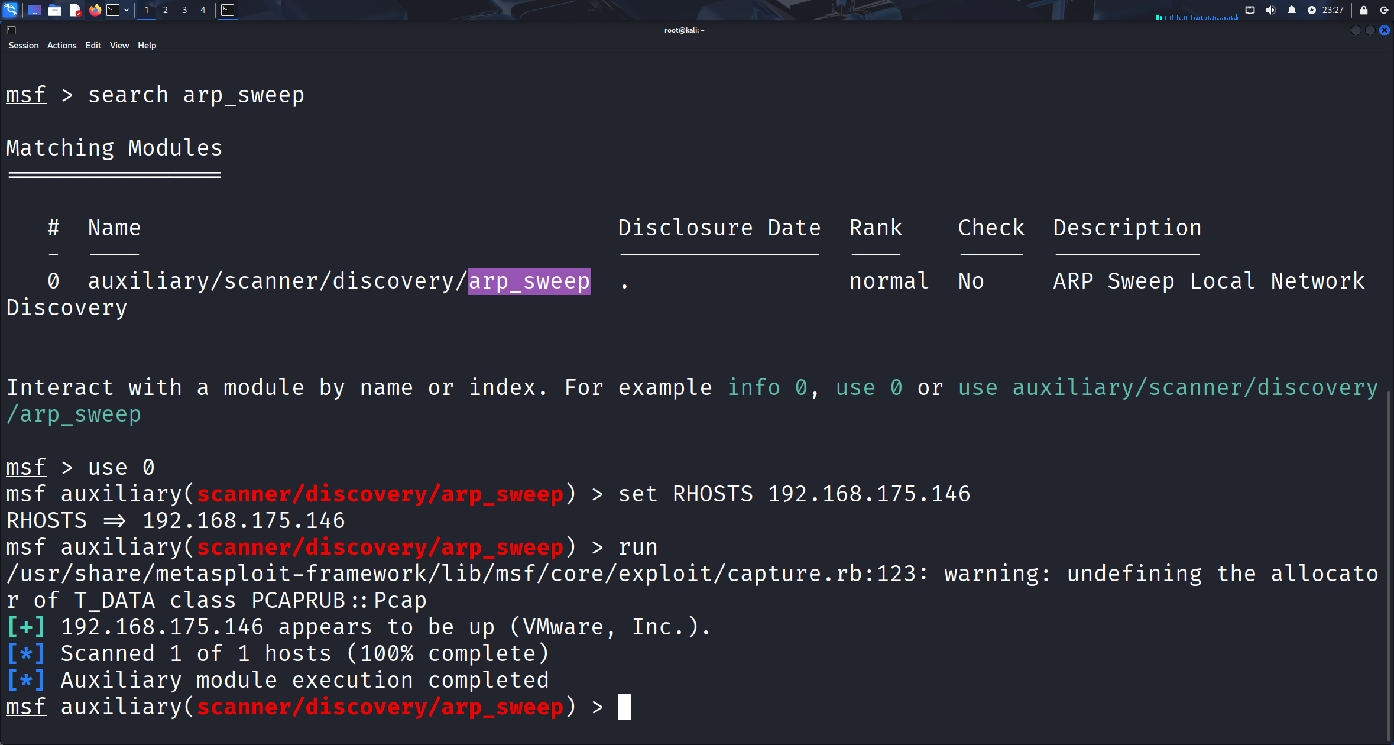Open the View menu
Image resolution: width=1394 pixels, height=745 pixels.
119,46
